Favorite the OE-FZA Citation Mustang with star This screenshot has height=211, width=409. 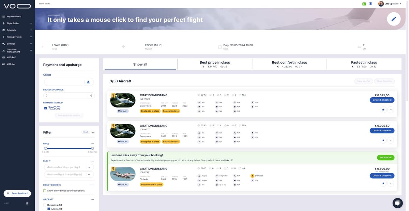tap(383, 183)
